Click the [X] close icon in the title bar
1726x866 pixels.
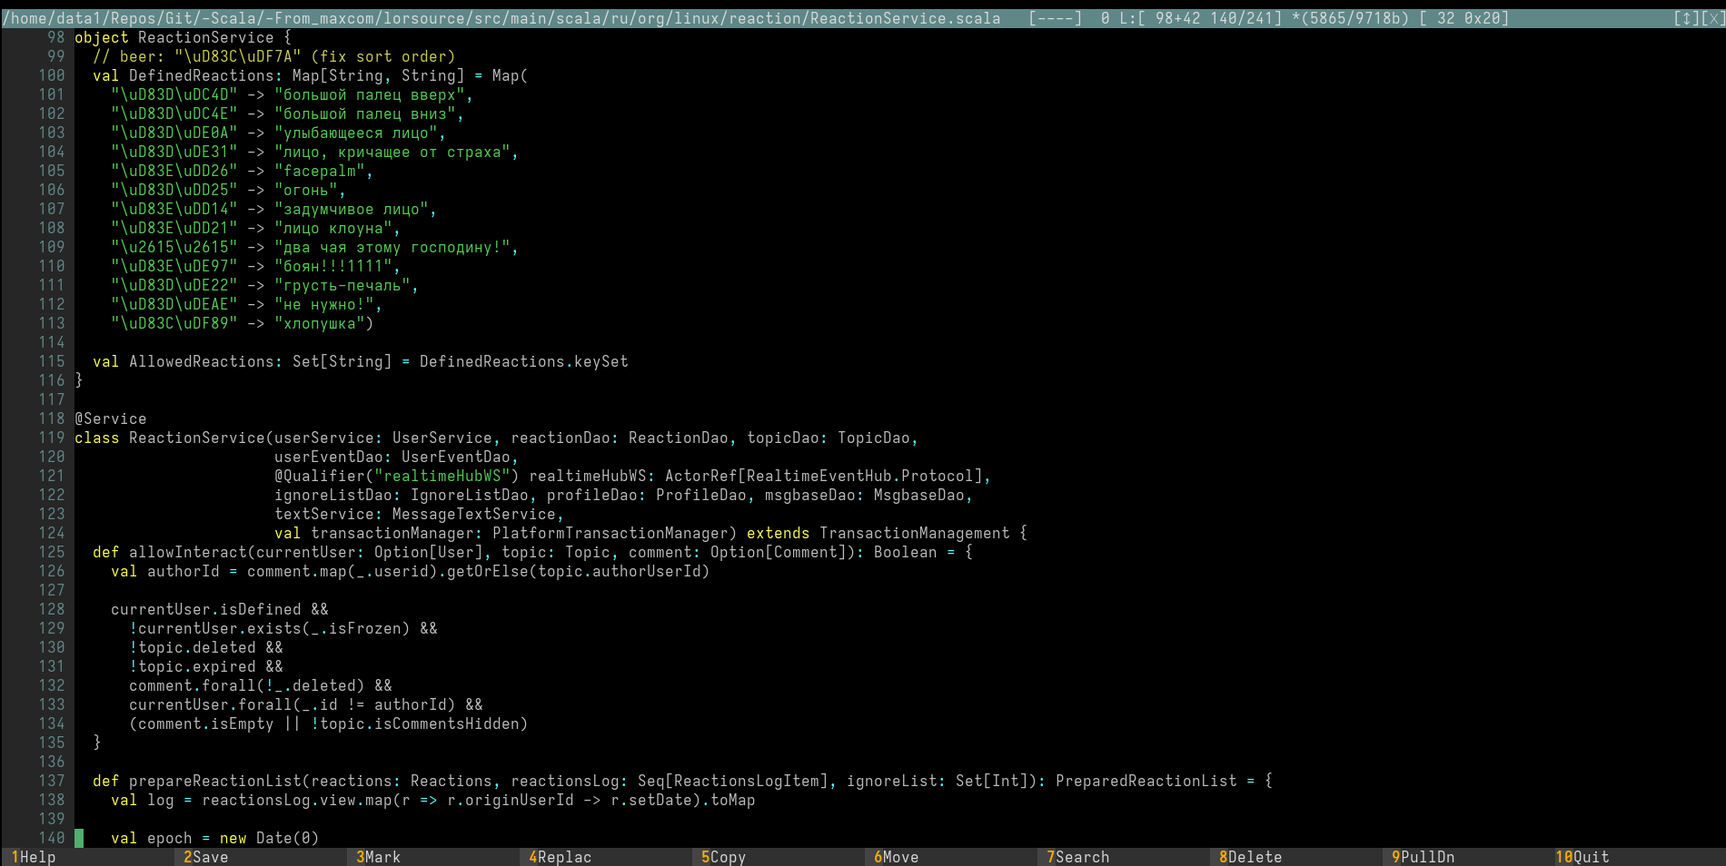[1712, 18]
